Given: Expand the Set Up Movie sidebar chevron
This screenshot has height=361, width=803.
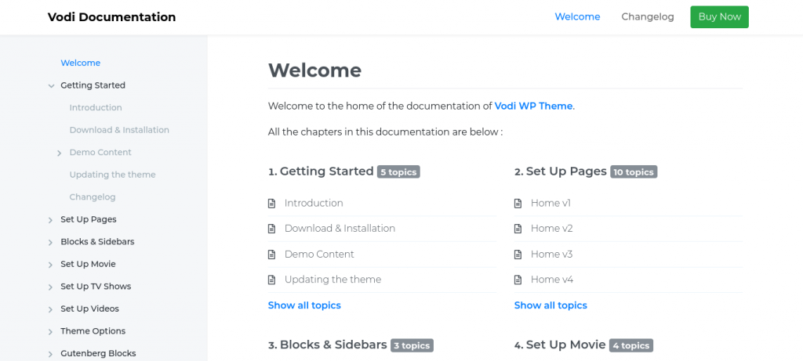Looking at the screenshot, I should [x=51, y=265].
